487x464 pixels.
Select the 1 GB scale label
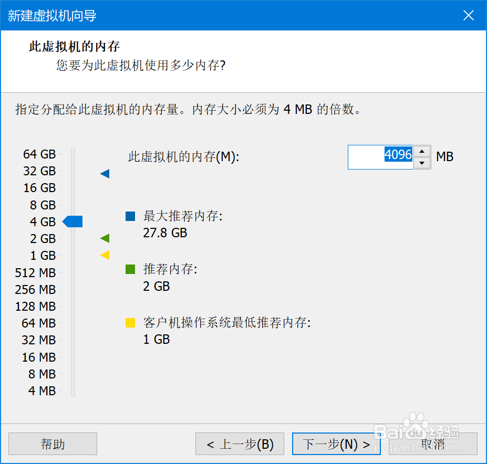point(43,256)
